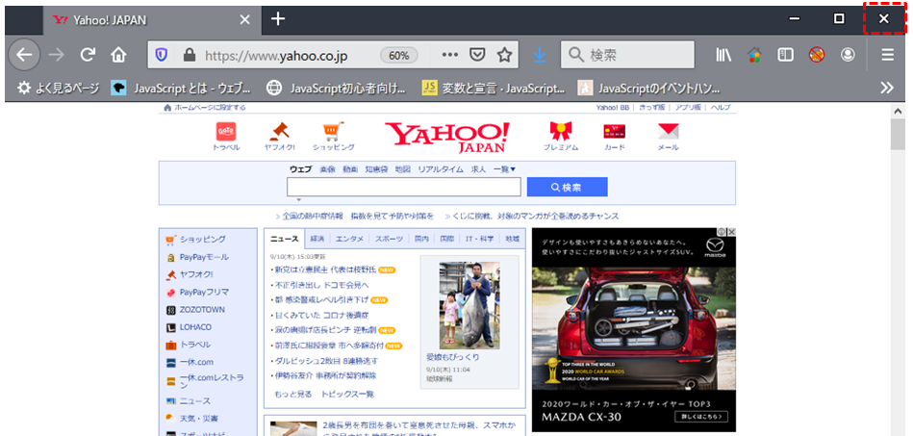Select the Yahoo! JAPAN browser tab
The image size is (913, 436).
pos(151,20)
